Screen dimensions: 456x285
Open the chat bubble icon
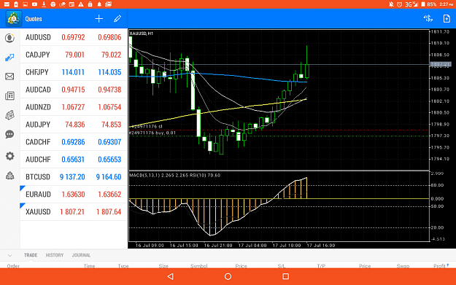click(x=9, y=134)
